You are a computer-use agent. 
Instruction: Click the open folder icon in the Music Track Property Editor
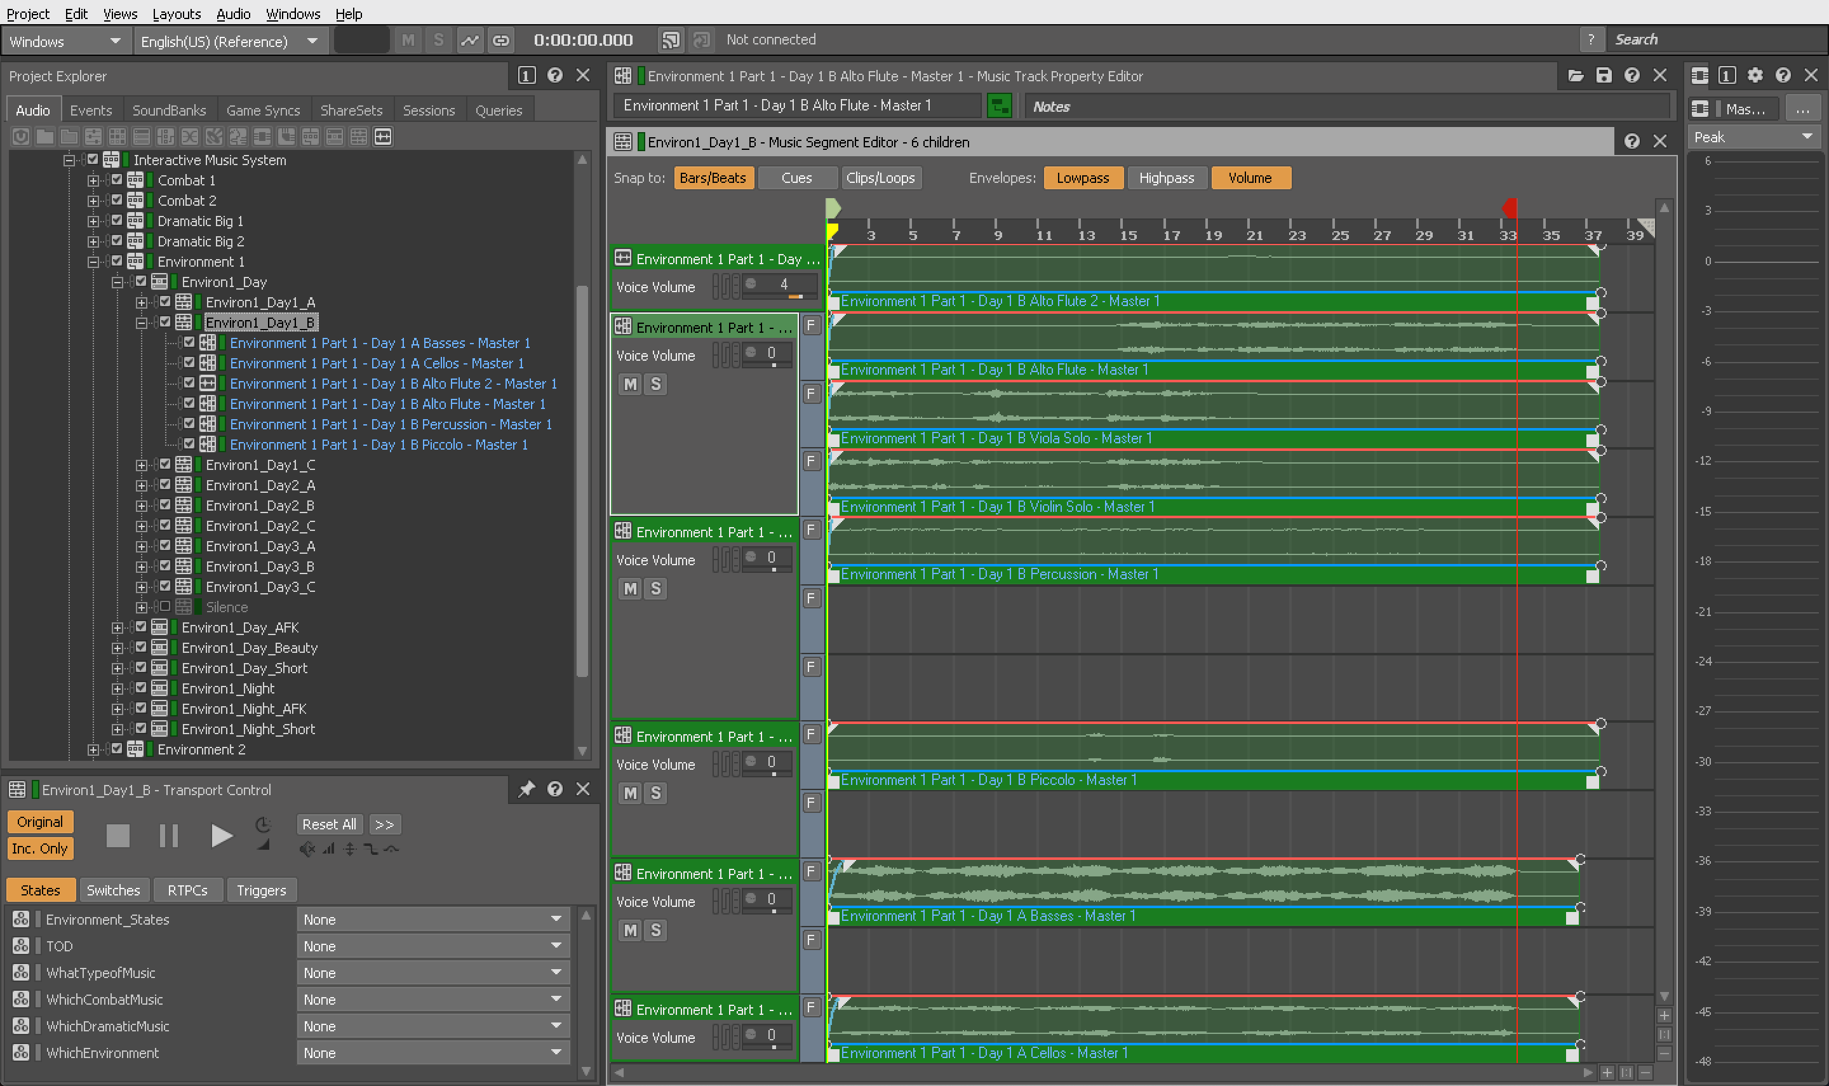[1576, 76]
